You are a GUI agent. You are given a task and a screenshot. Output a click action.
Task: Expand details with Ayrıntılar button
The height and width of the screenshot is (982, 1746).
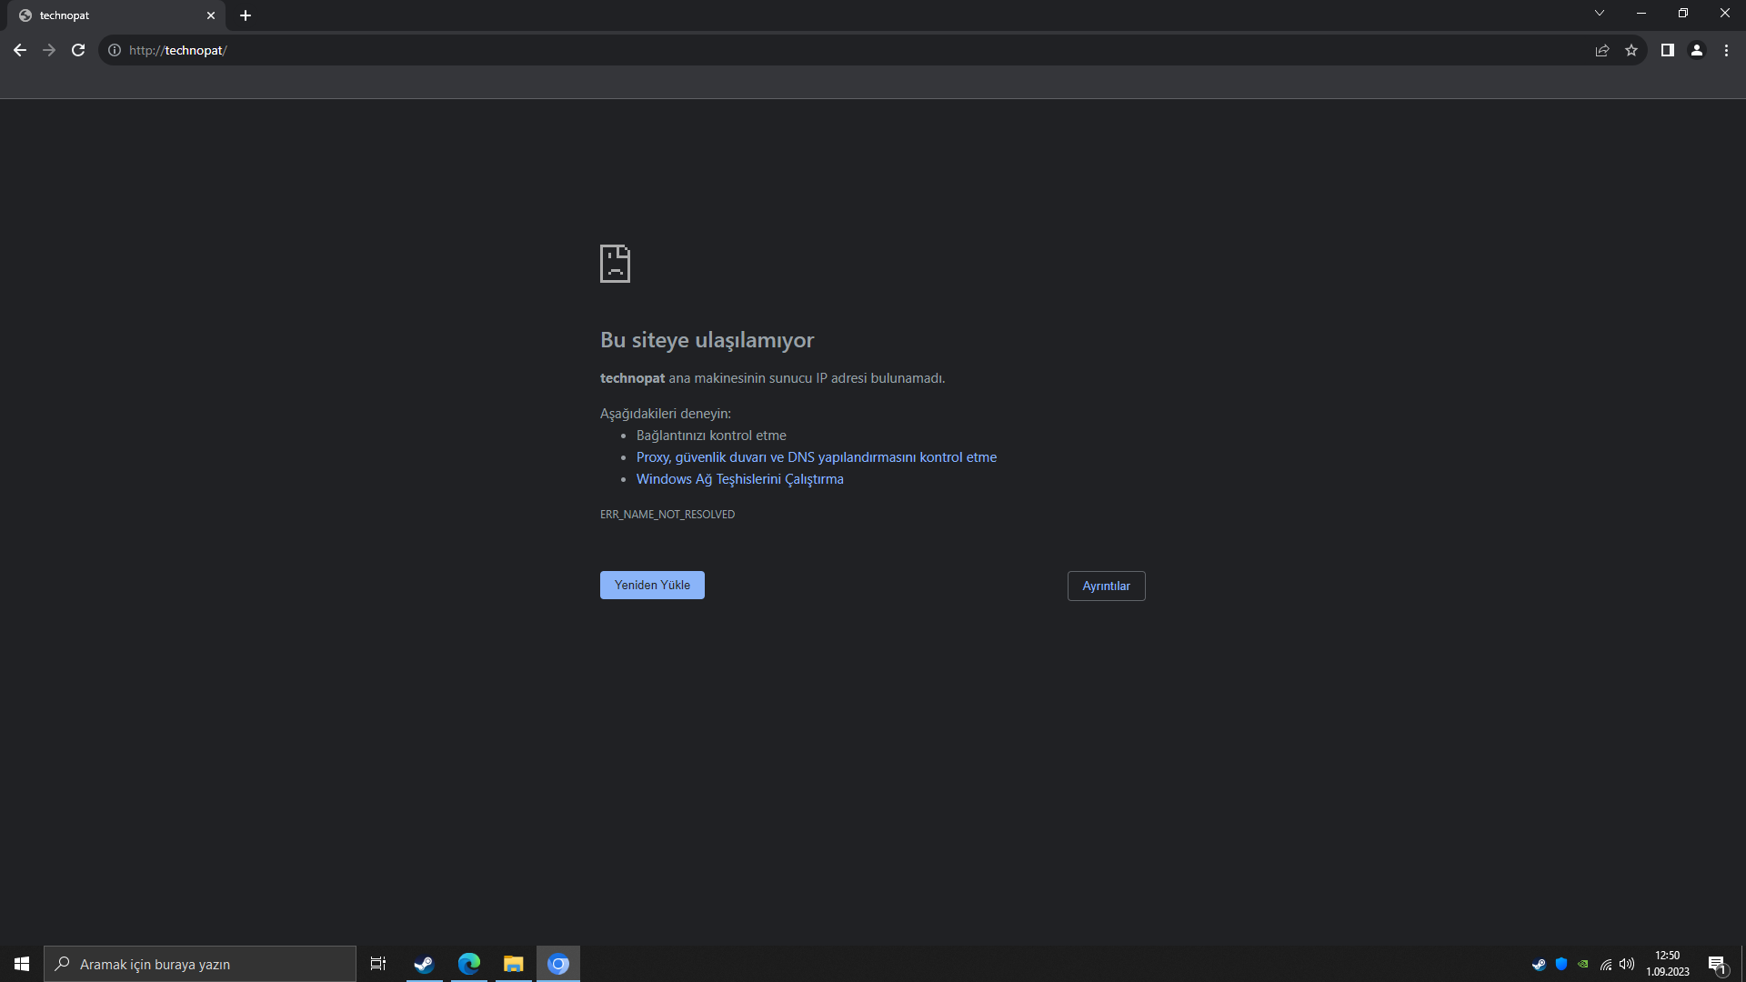[x=1106, y=586]
